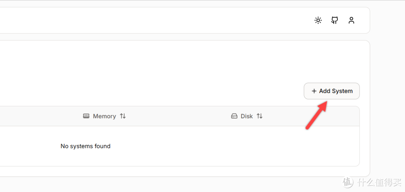Open the GitHub repository icon link
Viewport: 405px width, 192px height.
click(334, 20)
